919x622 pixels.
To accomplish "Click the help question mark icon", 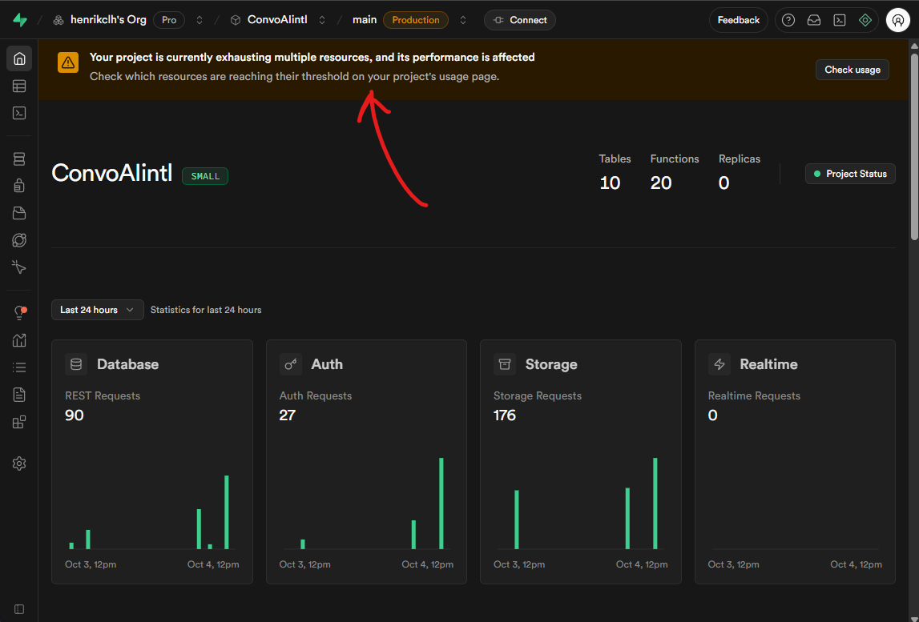I will coord(788,20).
